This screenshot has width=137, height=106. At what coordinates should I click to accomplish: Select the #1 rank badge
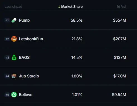tap(7, 20)
